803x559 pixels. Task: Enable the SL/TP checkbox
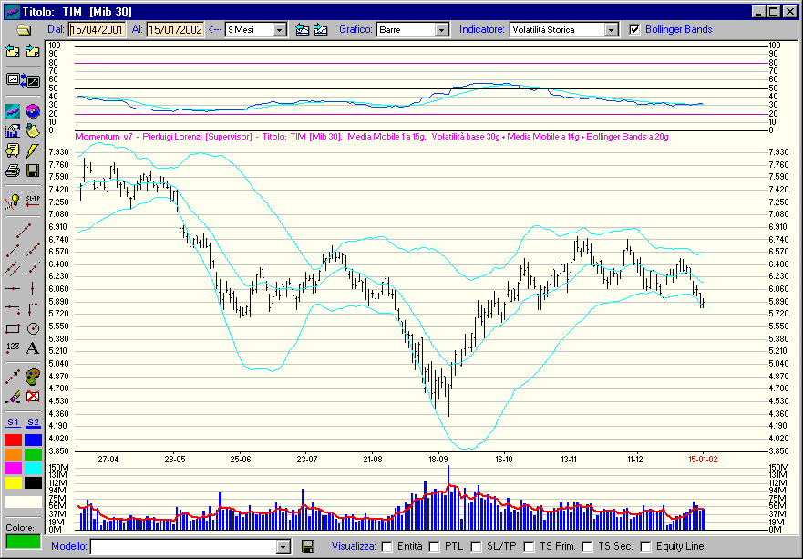pos(476,547)
